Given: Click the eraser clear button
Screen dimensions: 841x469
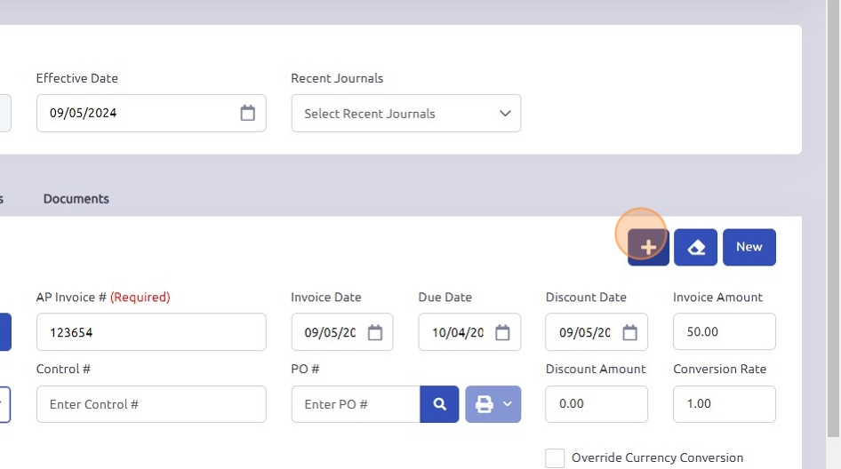Looking at the screenshot, I should click(x=695, y=247).
